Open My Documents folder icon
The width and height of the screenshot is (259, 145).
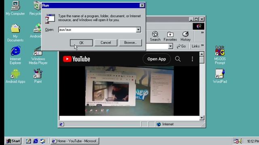click(x=15, y=33)
